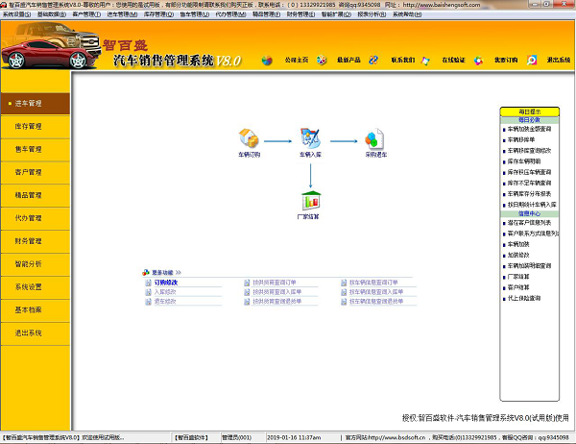Select 售车管理 in the left sidebar
This screenshot has height=444, width=576.
point(36,149)
